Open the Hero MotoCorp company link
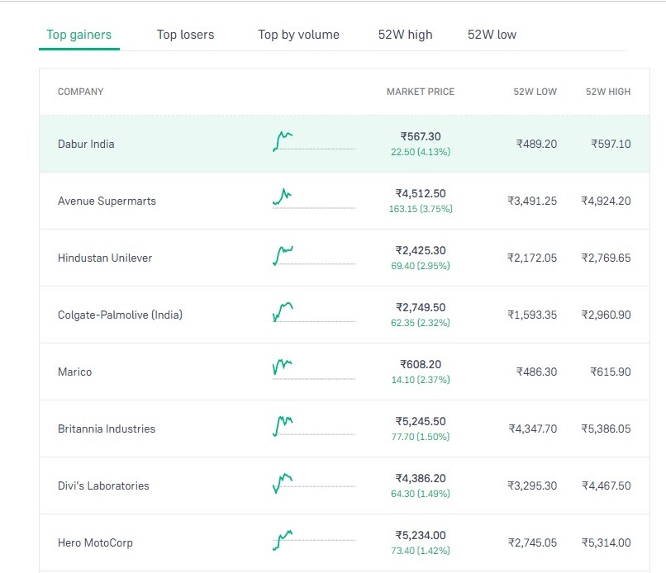 (x=95, y=542)
